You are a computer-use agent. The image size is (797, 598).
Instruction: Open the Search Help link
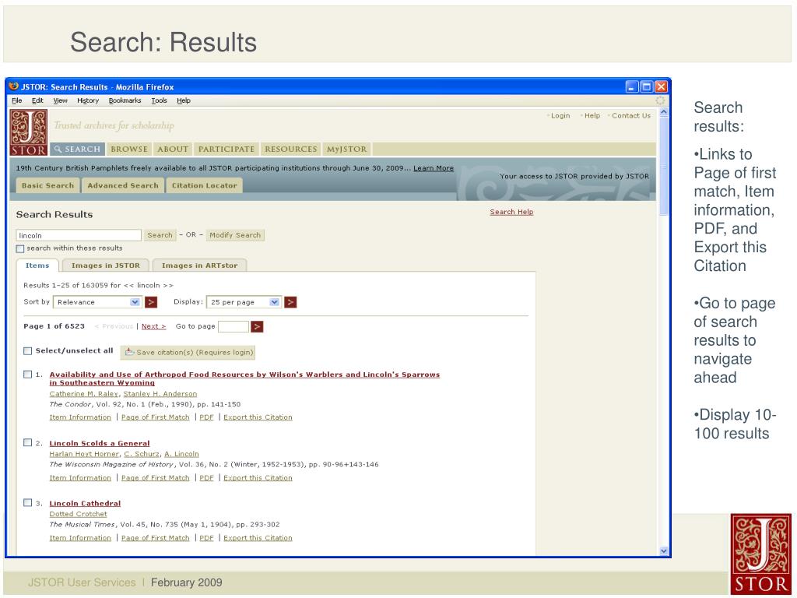click(x=511, y=212)
